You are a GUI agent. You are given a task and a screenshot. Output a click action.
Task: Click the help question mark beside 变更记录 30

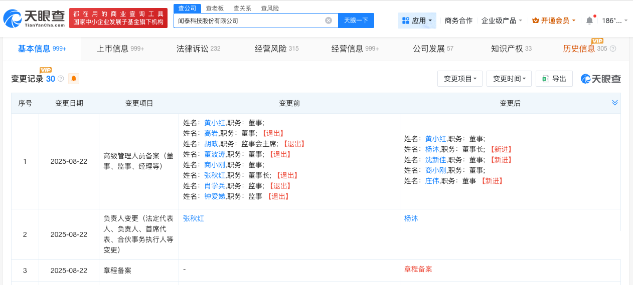(61, 79)
